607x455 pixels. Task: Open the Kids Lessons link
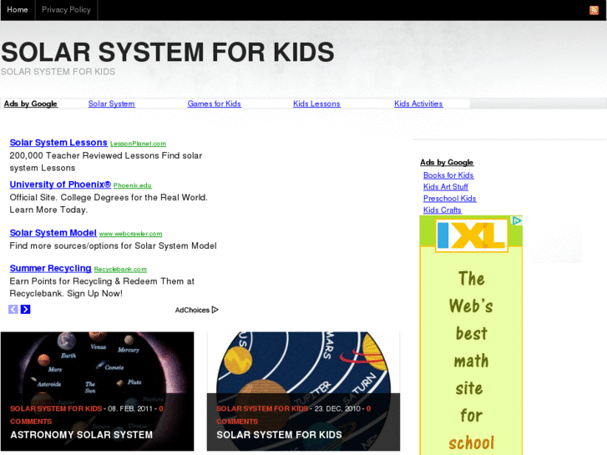(316, 104)
